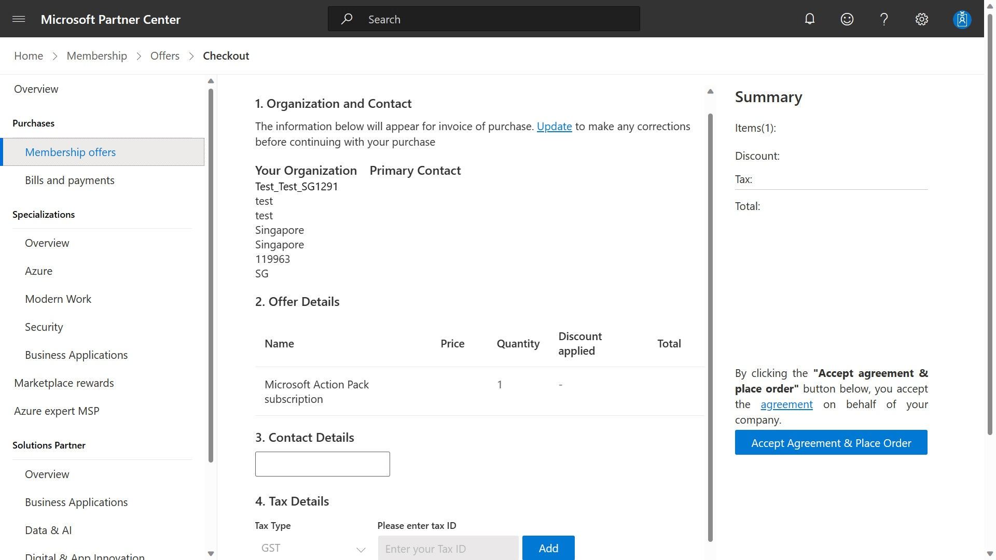This screenshot has height=560, width=996.
Task: Open the Settings gear icon
Action: [922, 19]
